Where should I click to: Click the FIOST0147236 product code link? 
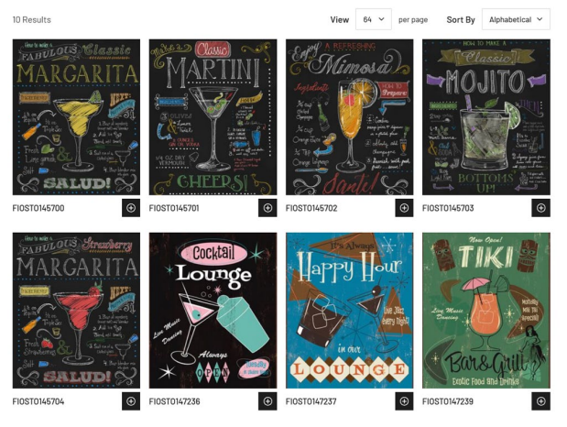pyautogui.click(x=174, y=401)
